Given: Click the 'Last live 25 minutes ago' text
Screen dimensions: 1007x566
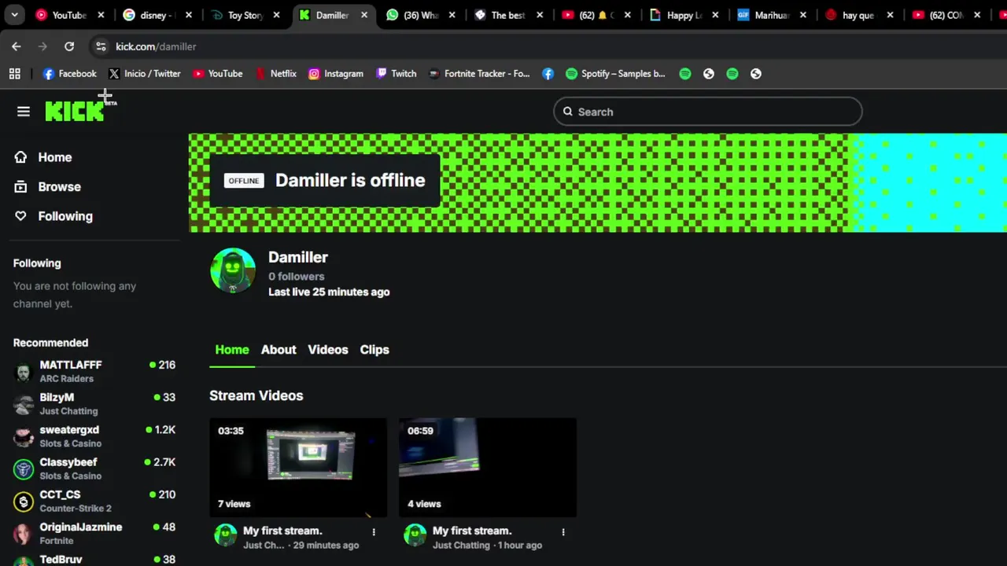Looking at the screenshot, I should [329, 292].
